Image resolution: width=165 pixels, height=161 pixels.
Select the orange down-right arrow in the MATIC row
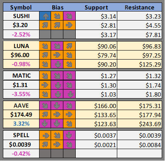(45, 76)
